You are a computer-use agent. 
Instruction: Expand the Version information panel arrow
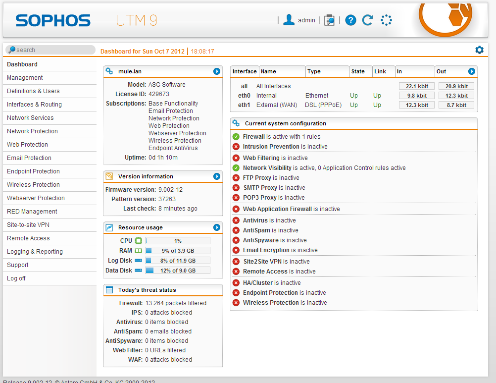(x=217, y=176)
